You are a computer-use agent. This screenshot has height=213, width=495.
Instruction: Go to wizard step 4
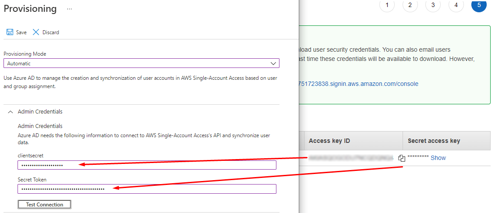pos(456,5)
